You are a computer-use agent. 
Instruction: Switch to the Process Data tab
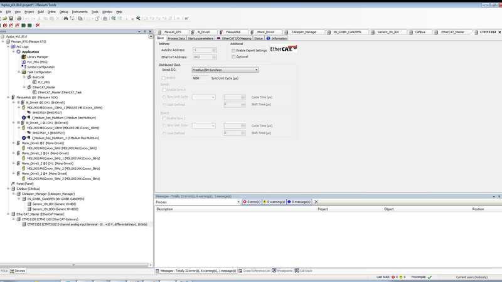point(177,38)
